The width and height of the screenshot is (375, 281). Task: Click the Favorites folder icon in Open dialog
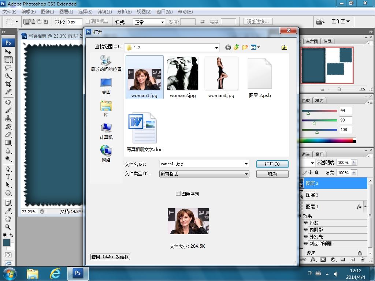pos(284,48)
